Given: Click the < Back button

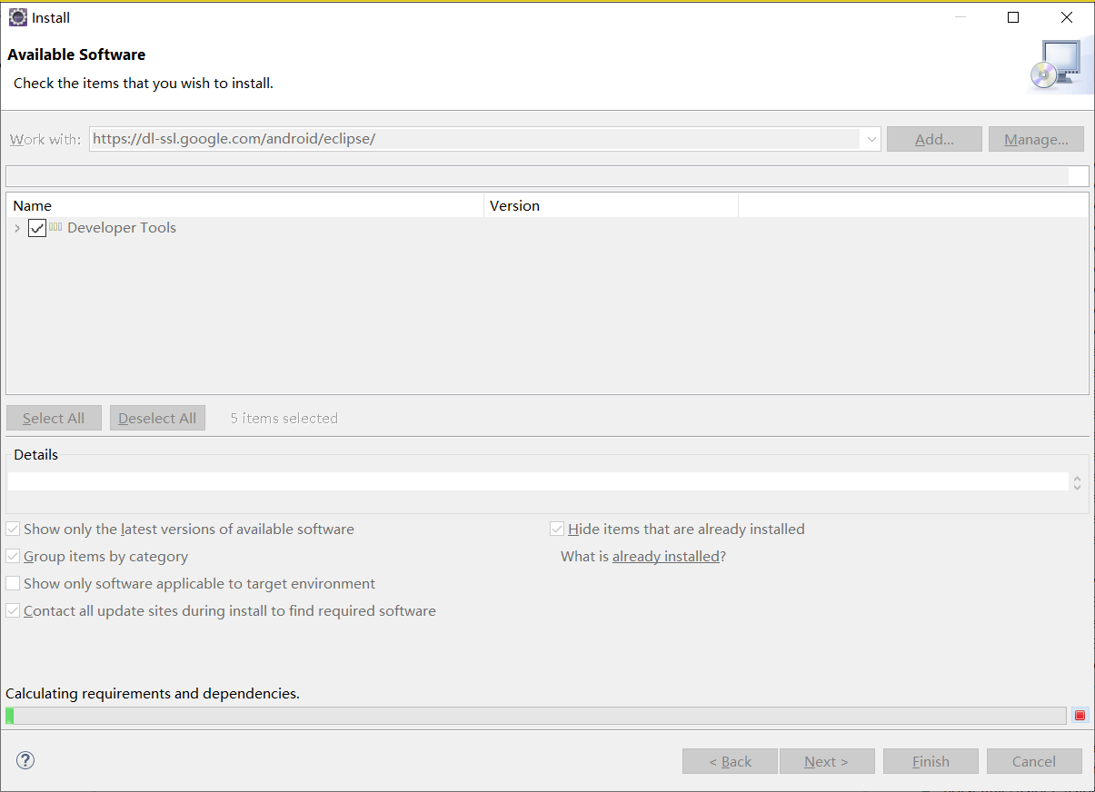Looking at the screenshot, I should click(730, 761).
